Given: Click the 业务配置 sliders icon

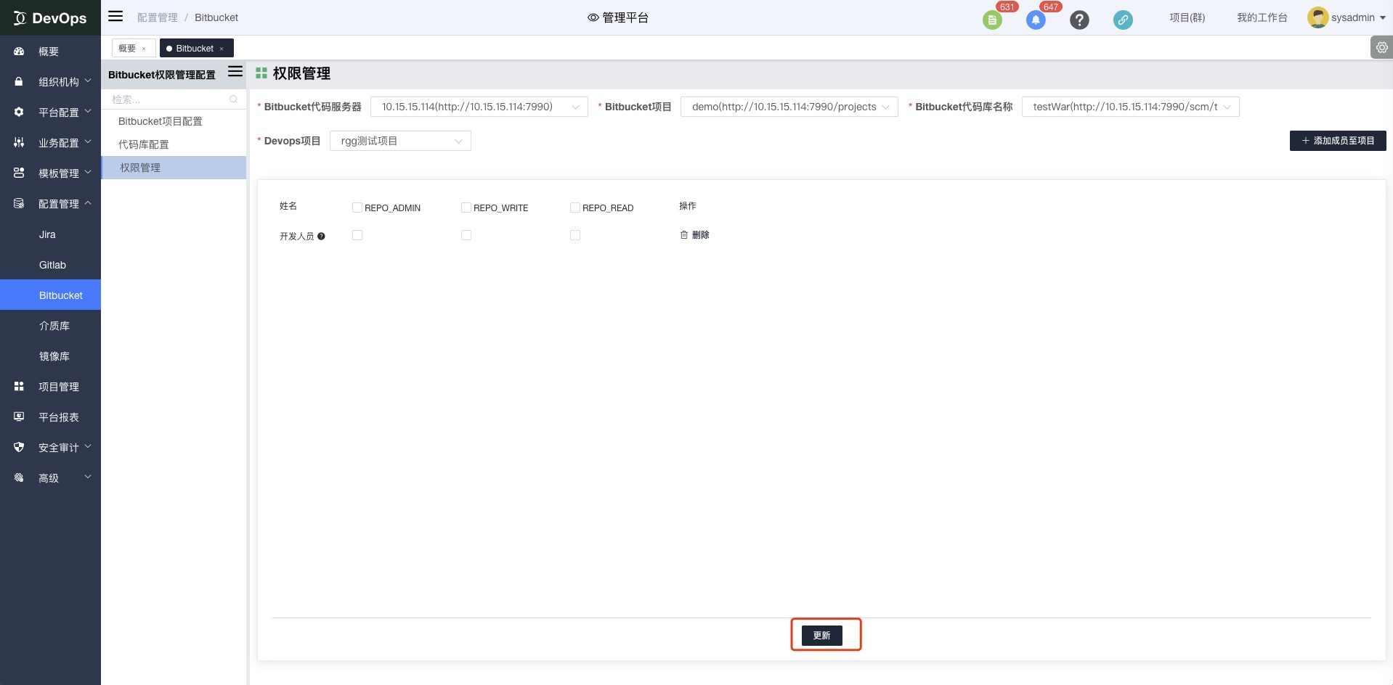Looking at the screenshot, I should pos(19,143).
